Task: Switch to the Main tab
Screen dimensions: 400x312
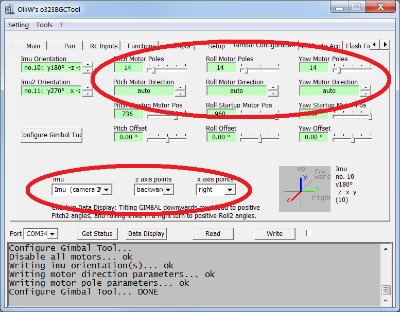Action: (x=33, y=46)
